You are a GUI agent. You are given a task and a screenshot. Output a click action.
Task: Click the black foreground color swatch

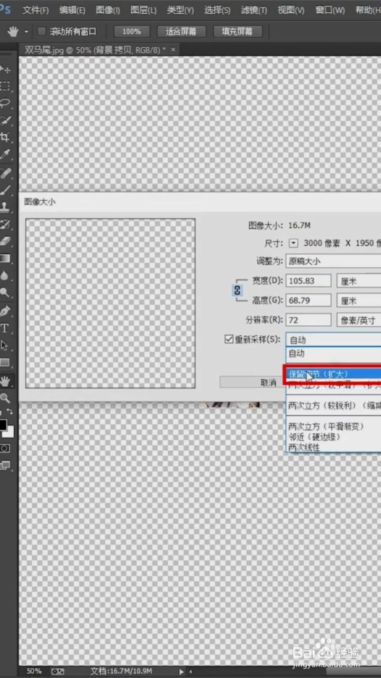[3, 425]
